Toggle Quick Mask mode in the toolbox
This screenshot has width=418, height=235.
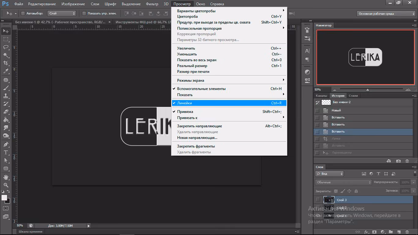(6, 208)
